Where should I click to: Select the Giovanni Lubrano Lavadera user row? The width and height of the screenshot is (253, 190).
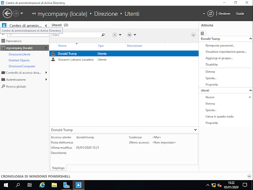tap(124, 60)
